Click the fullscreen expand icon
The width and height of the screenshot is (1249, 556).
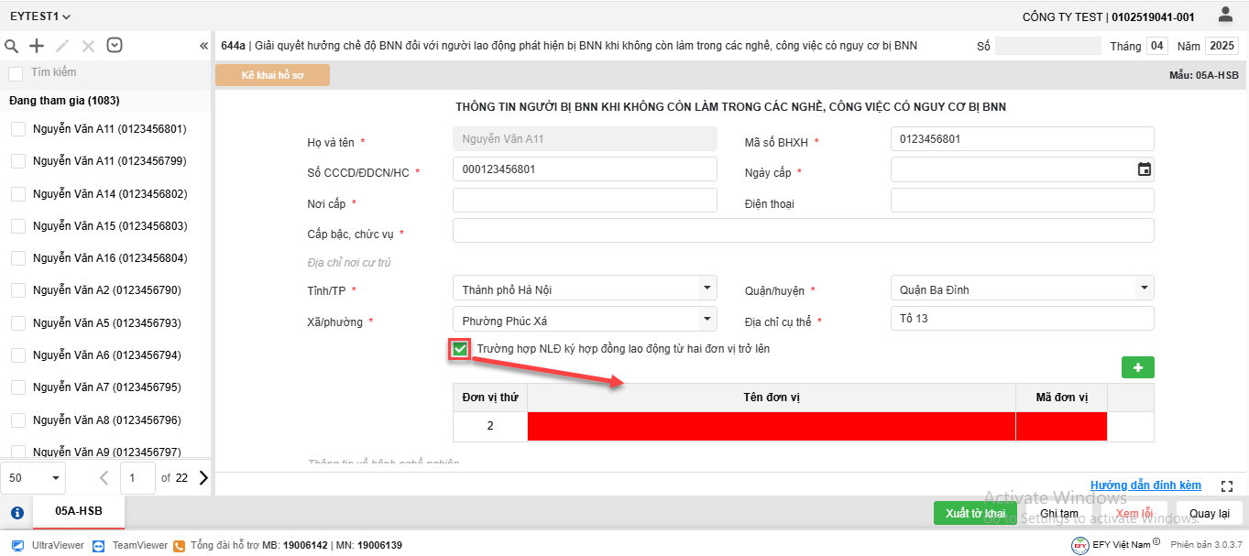click(1228, 485)
